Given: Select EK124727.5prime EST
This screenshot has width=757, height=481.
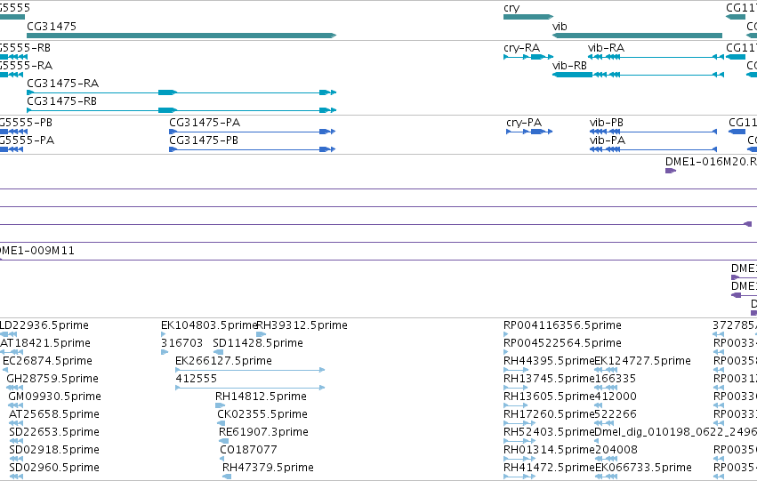Looking at the screenshot, I should coord(642,361).
